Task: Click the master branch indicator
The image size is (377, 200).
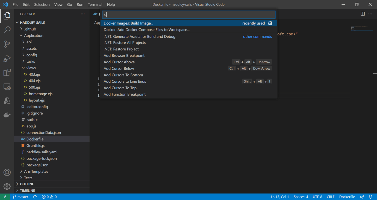Action: [x=20, y=197]
